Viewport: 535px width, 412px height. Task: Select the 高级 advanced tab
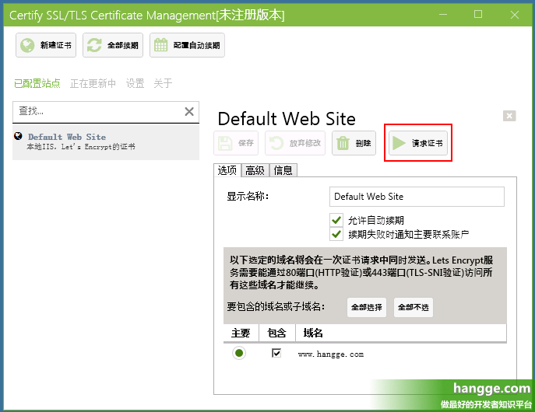[x=255, y=170]
